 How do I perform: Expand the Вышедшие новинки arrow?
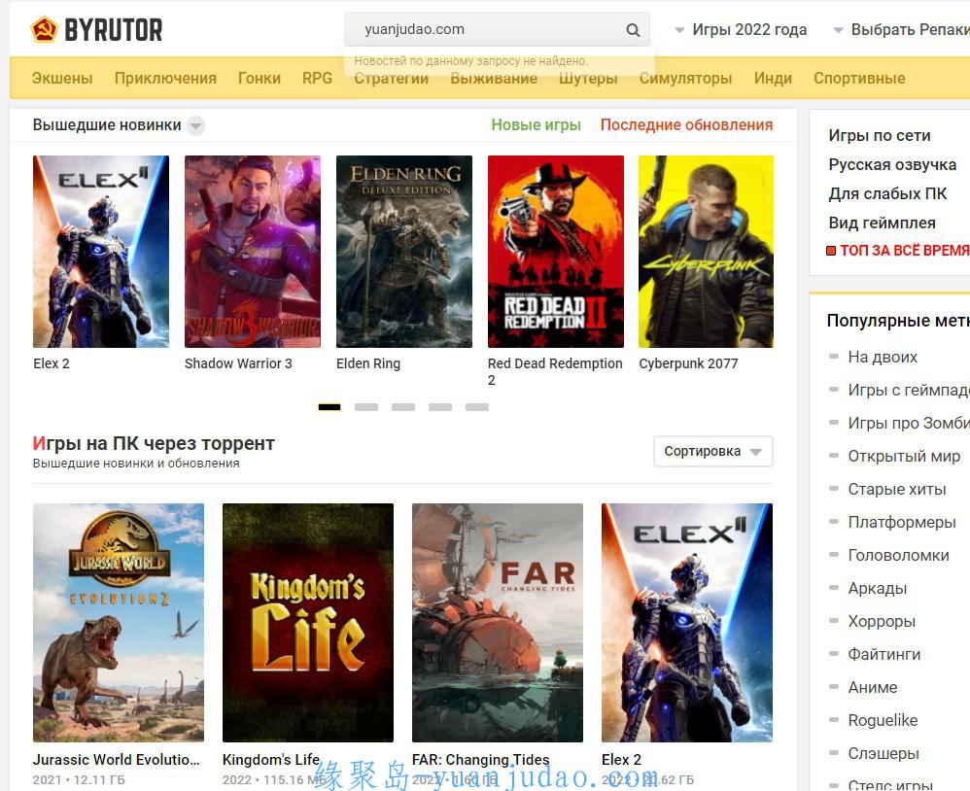tap(195, 125)
